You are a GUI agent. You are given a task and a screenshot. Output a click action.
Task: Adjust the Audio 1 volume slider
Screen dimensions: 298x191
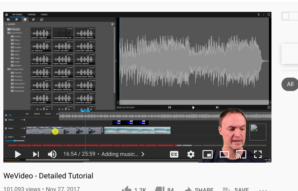(15, 141)
